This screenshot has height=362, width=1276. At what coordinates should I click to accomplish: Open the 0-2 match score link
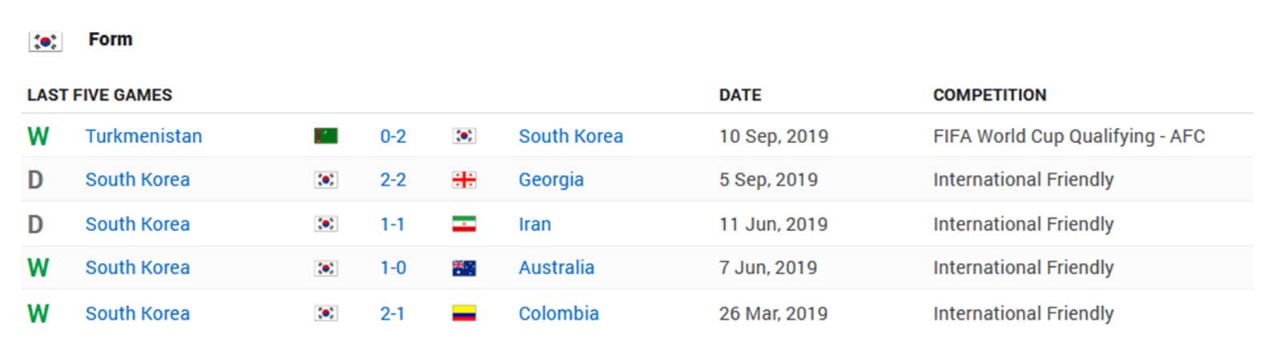coord(393,136)
